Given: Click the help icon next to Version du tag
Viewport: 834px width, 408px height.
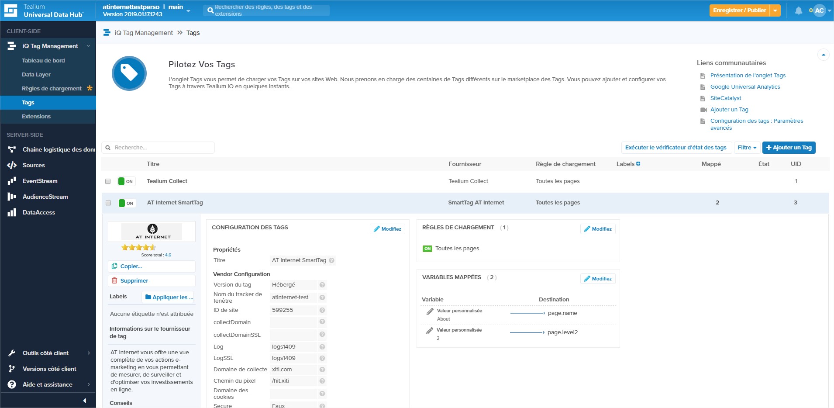Looking at the screenshot, I should 322,285.
